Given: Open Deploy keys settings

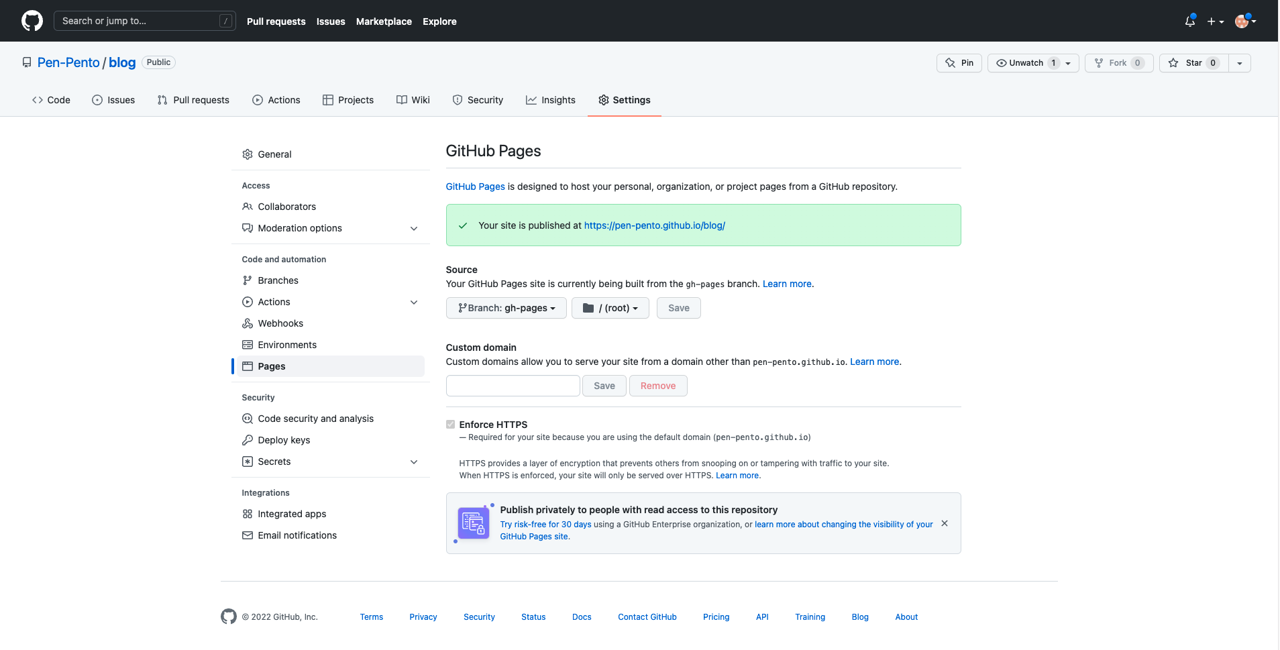Looking at the screenshot, I should click(331, 440).
